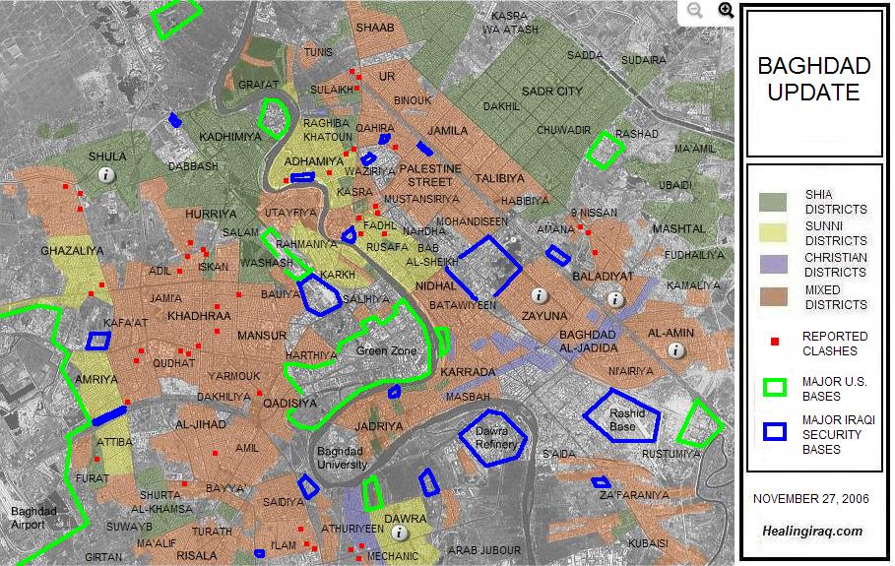Image resolution: width=895 pixels, height=566 pixels.
Task: Open the info icon beside Shula
Action: coord(106,174)
